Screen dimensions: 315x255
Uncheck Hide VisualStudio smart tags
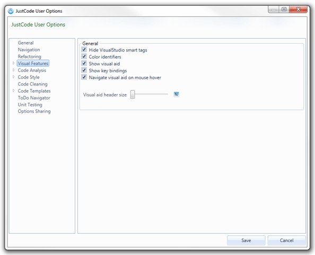(x=84, y=49)
